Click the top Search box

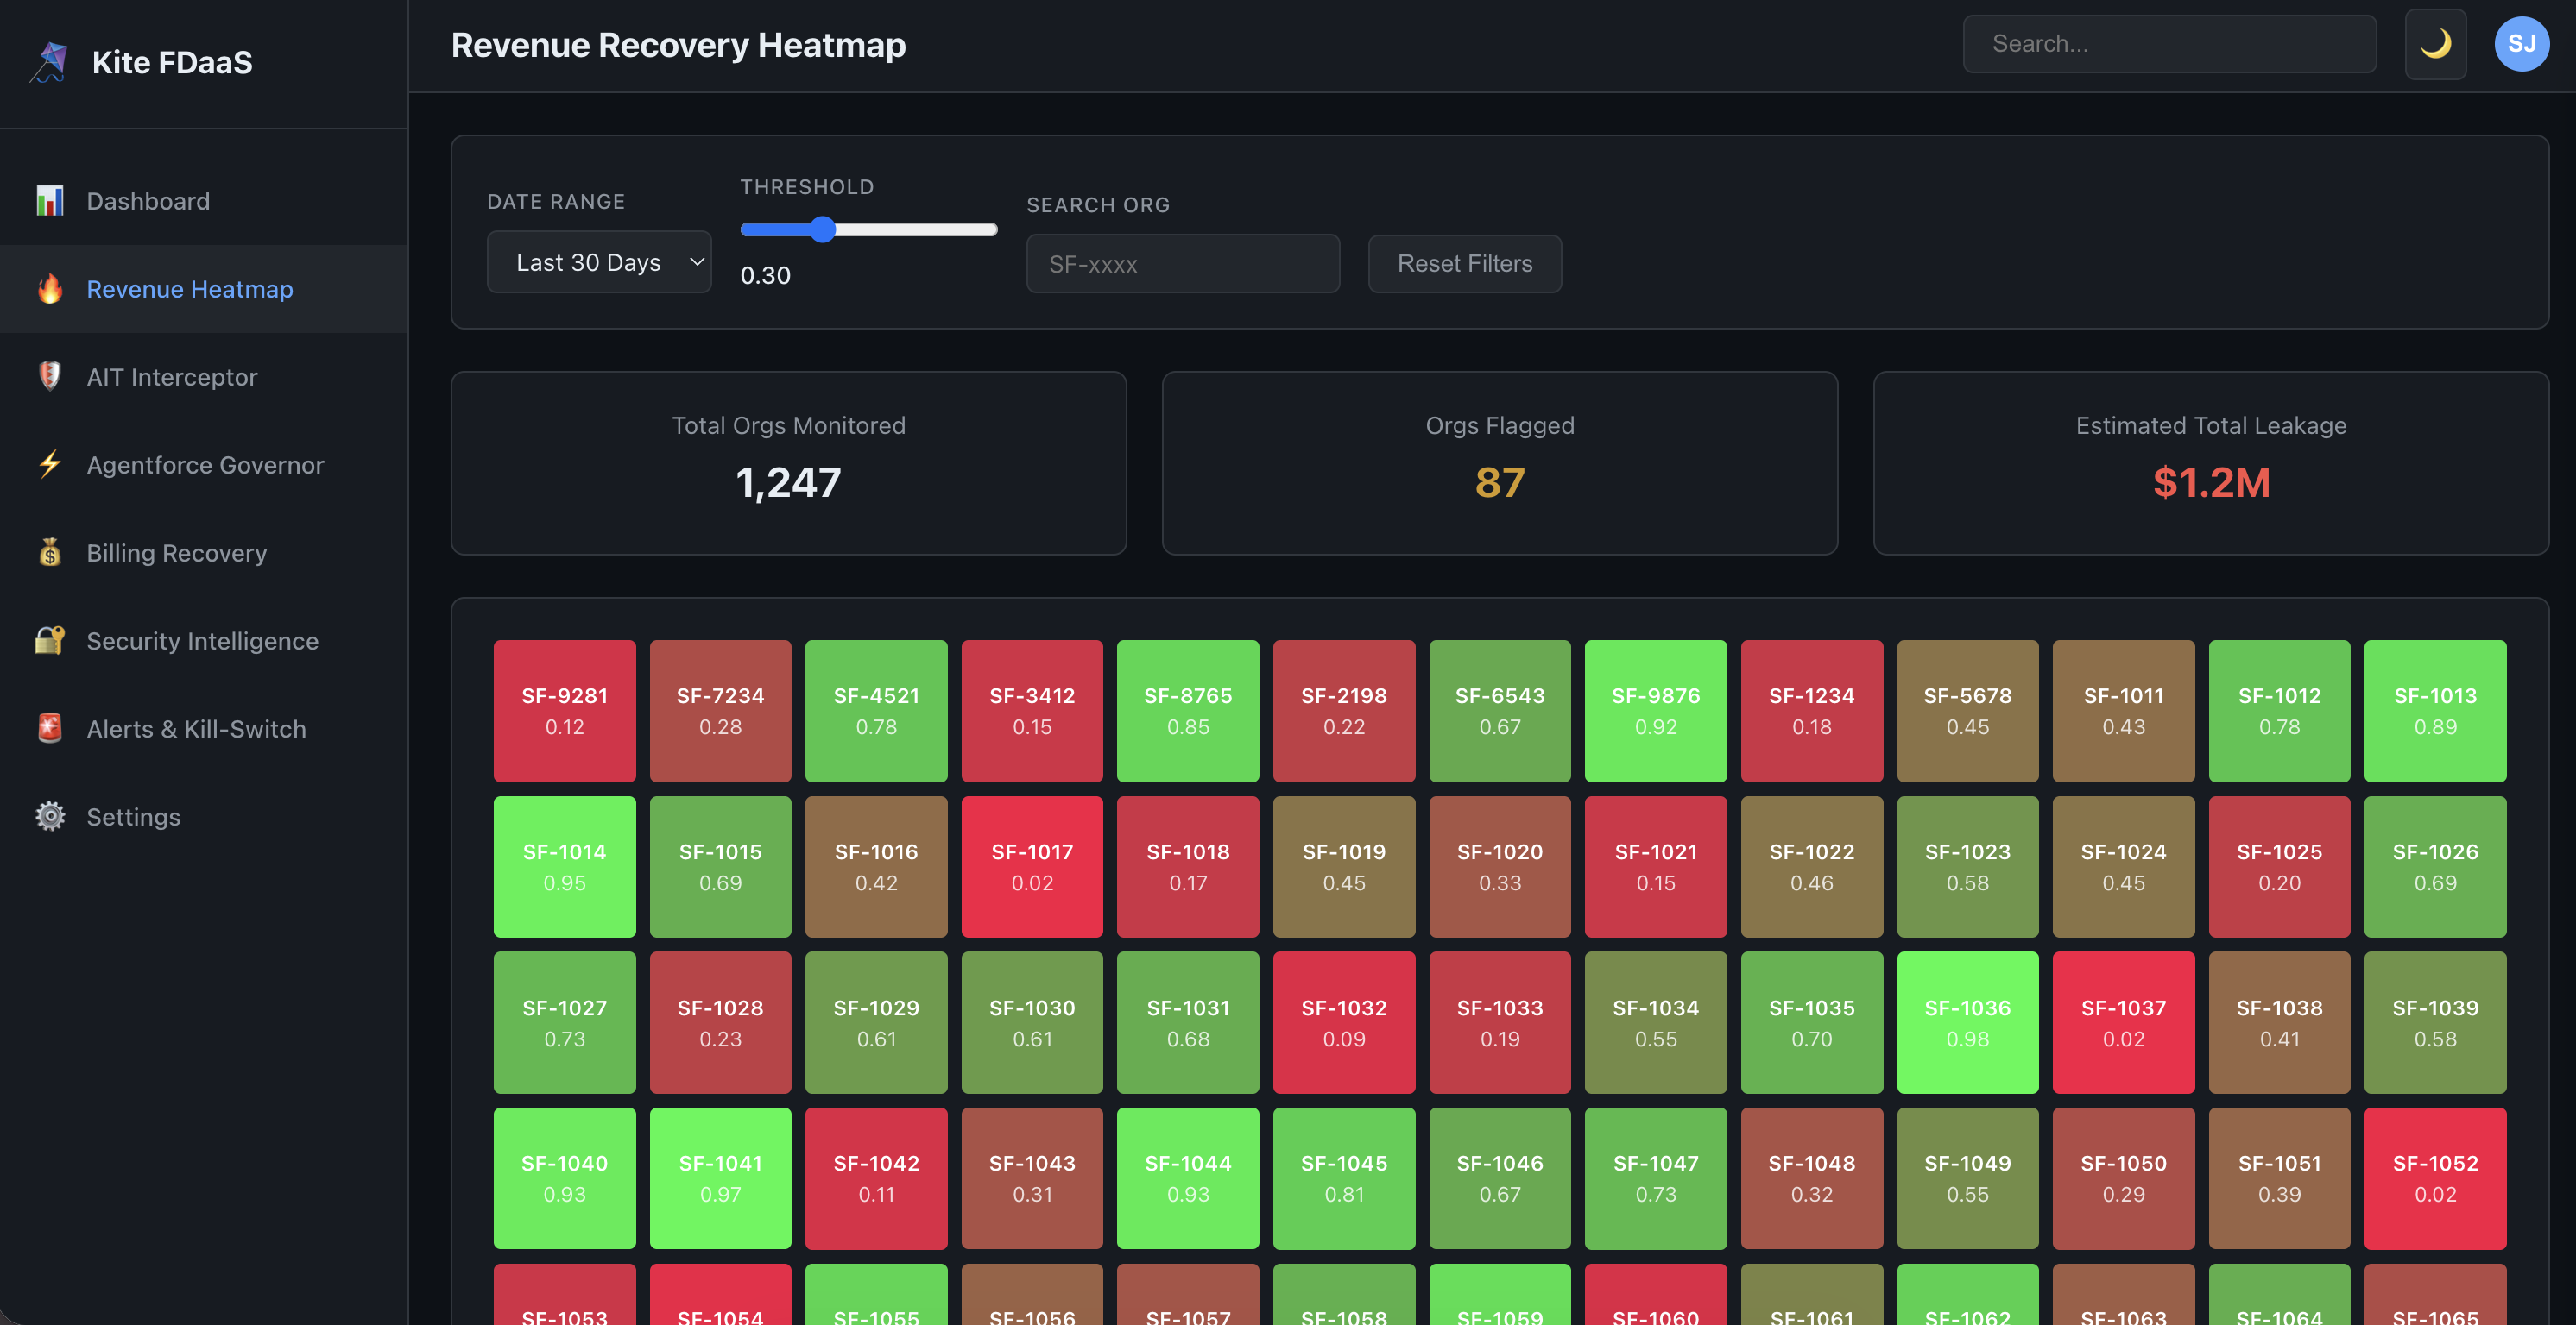(2169, 44)
